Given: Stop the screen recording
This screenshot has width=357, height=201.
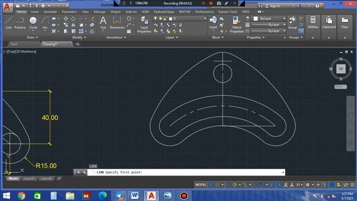Looking at the screenshot, I should (211, 3).
